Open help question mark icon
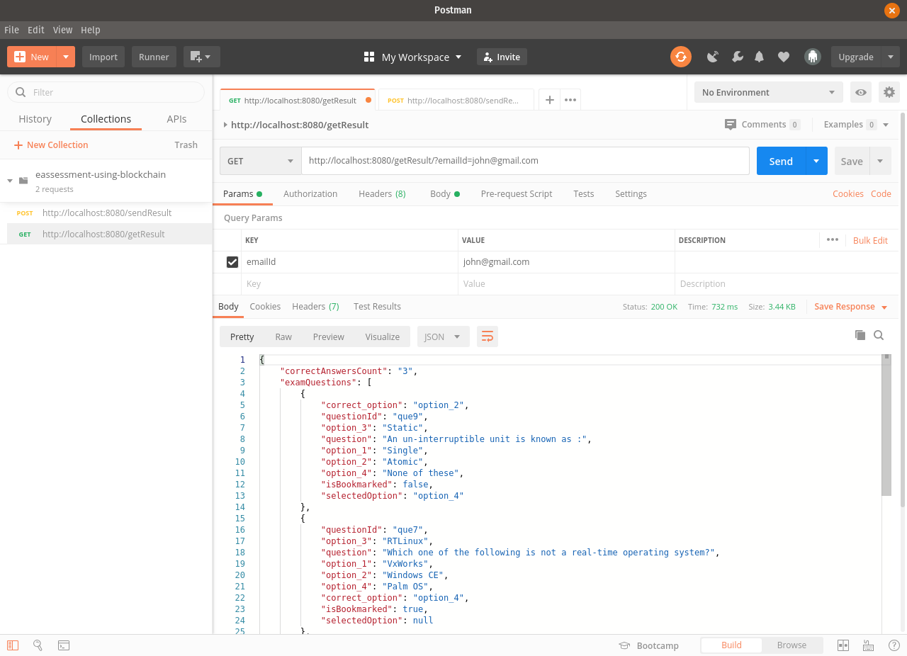This screenshot has width=907, height=656. tap(894, 645)
